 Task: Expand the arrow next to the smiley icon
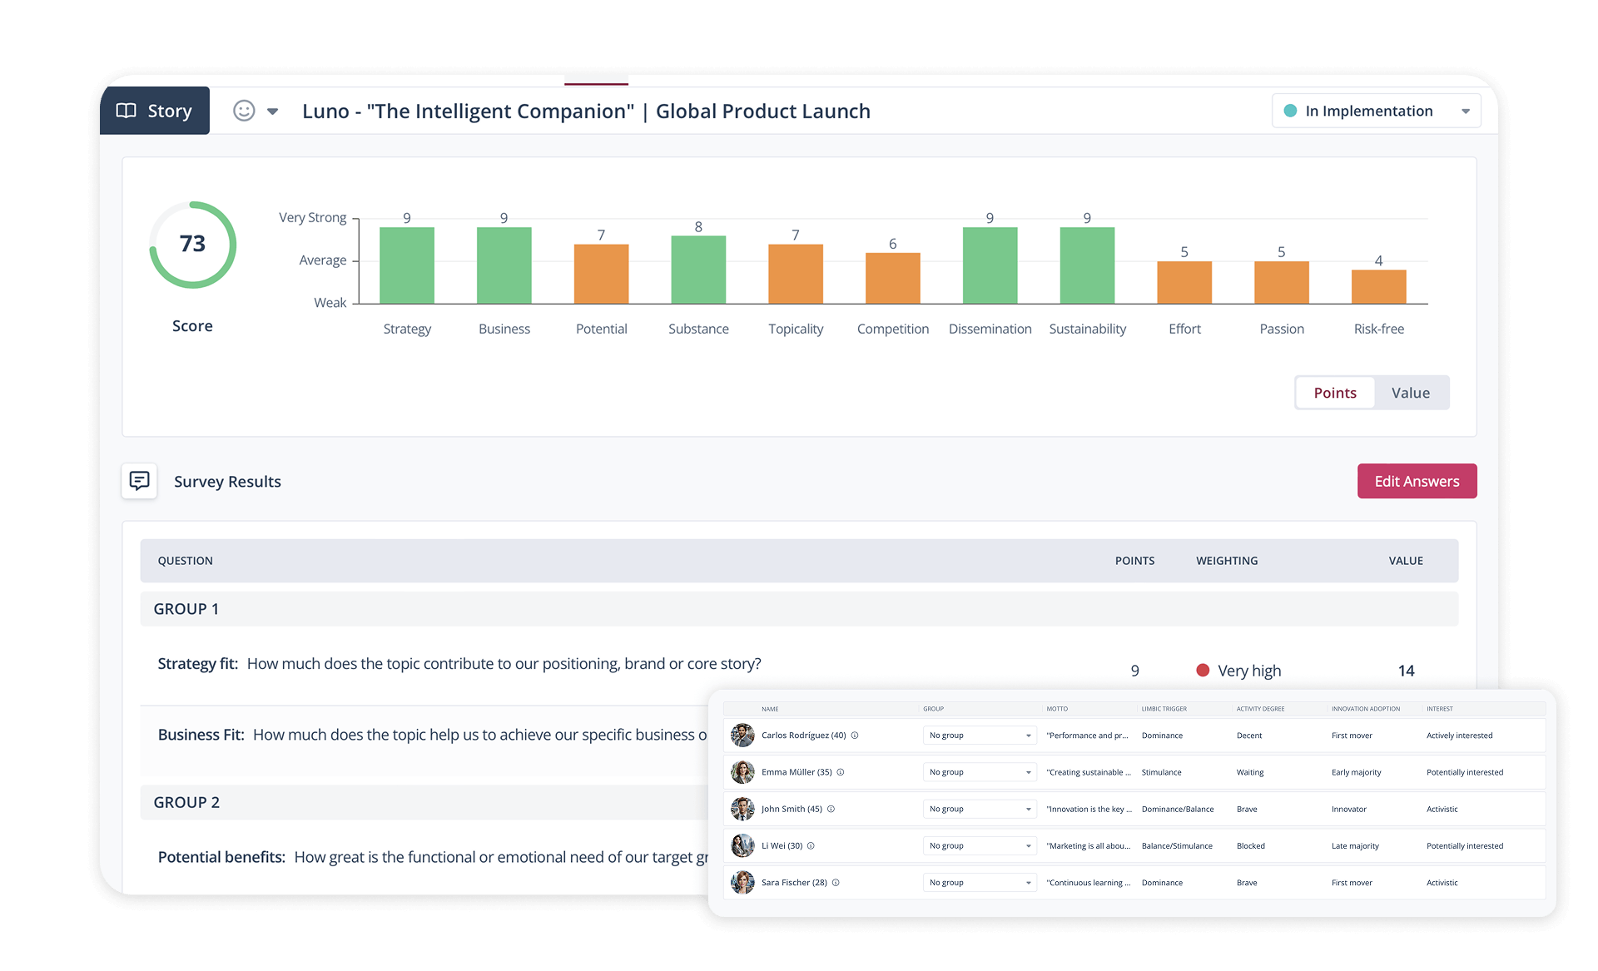point(272,111)
